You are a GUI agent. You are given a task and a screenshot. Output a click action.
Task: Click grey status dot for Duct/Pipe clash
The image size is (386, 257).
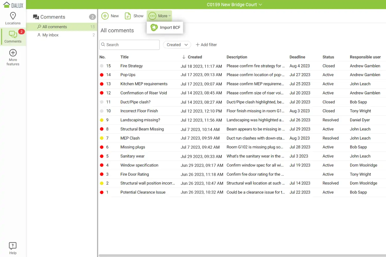[x=102, y=102]
